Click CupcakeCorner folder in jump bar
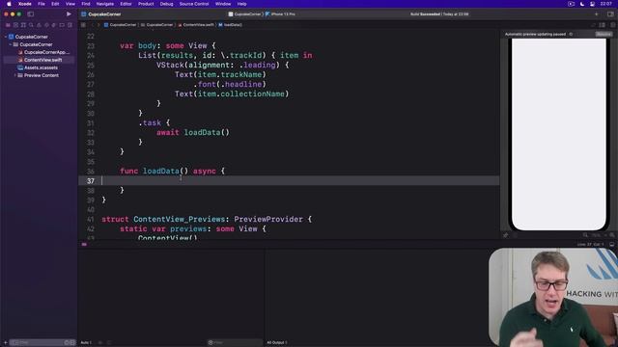The width and height of the screenshot is (618, 347). coord(157,25)
